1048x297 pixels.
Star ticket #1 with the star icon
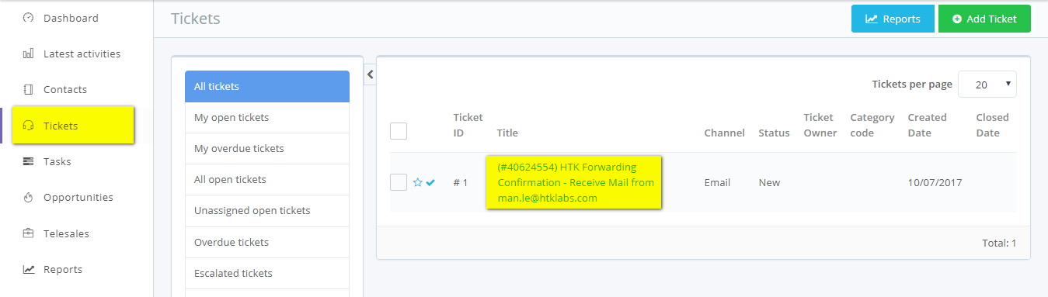[x=417, y=182]
